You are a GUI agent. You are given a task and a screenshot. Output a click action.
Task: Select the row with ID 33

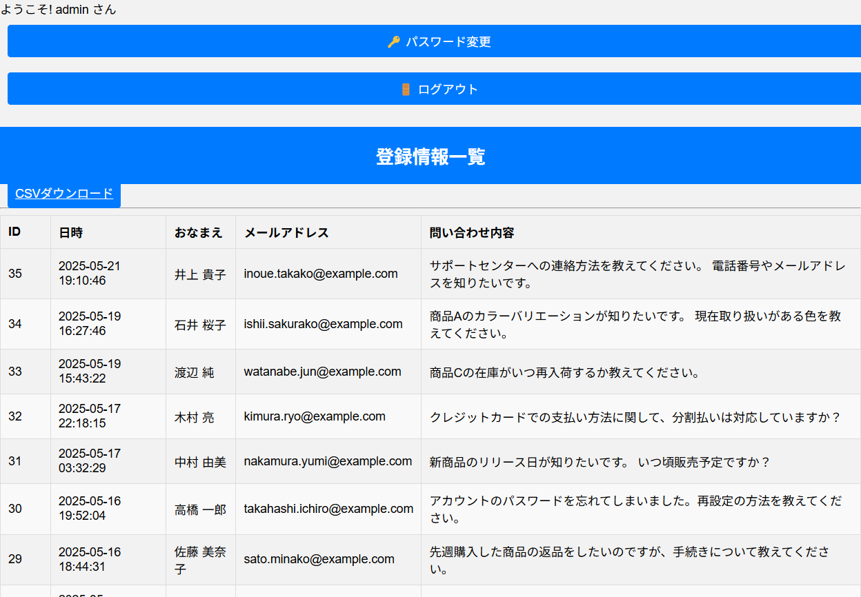click(15, 372)
